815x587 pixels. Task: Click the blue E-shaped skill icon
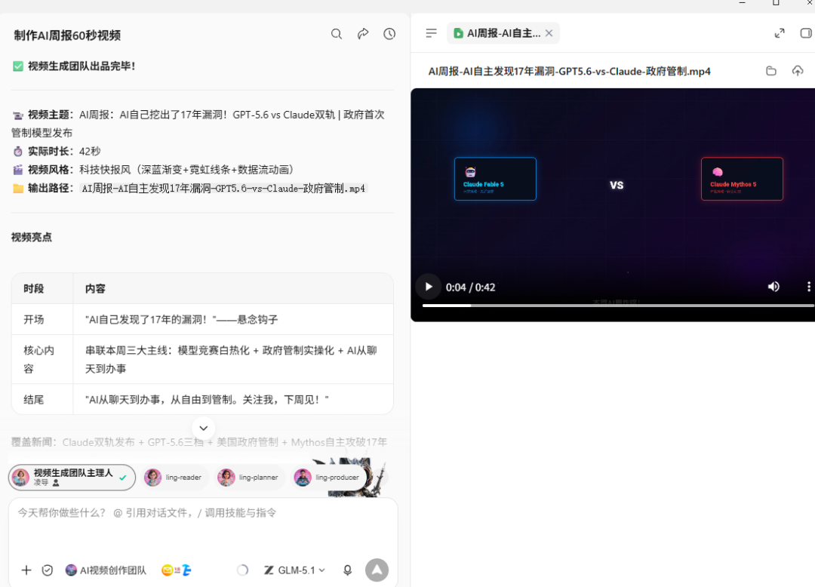point(186,570)
